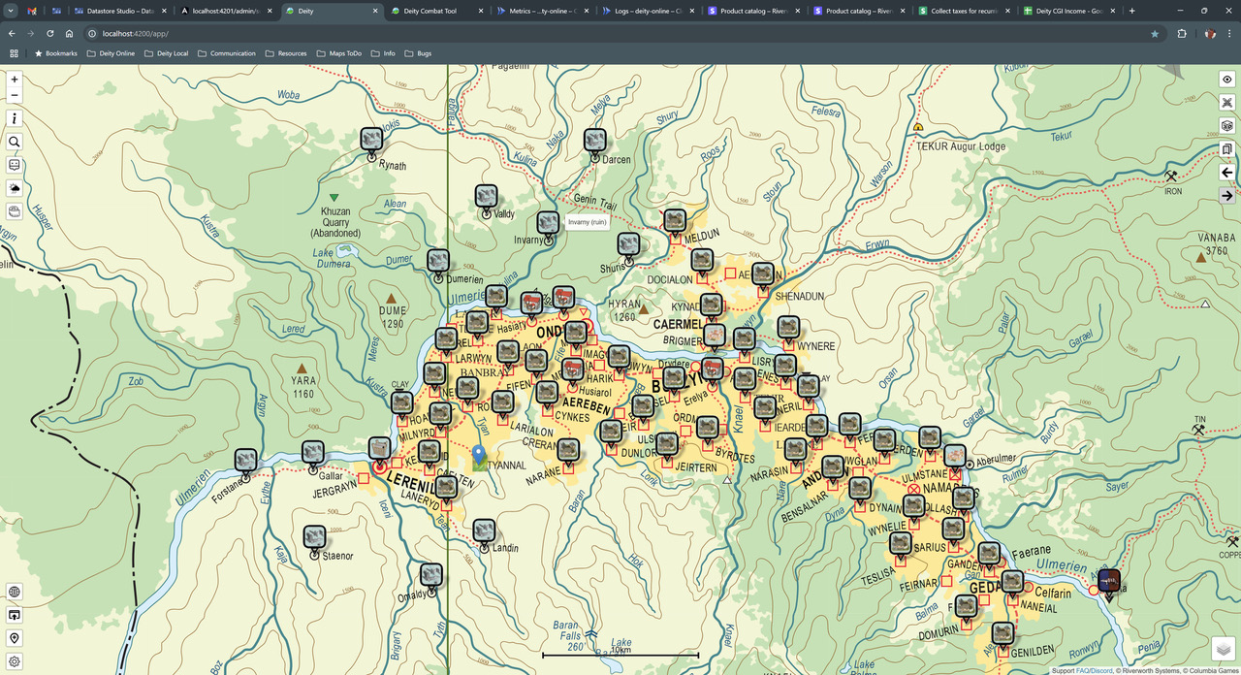Toggle the eye visibility button at top right
1241x675 pixels.
click(x=1226, y=80)
